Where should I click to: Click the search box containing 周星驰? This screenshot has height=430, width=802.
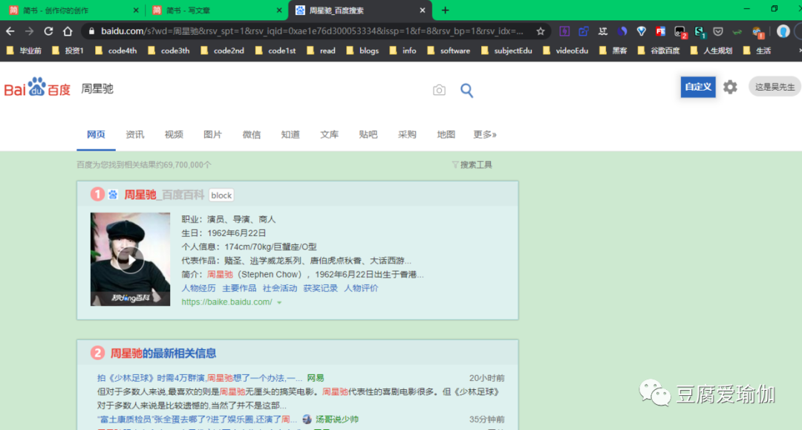point(251,89)
